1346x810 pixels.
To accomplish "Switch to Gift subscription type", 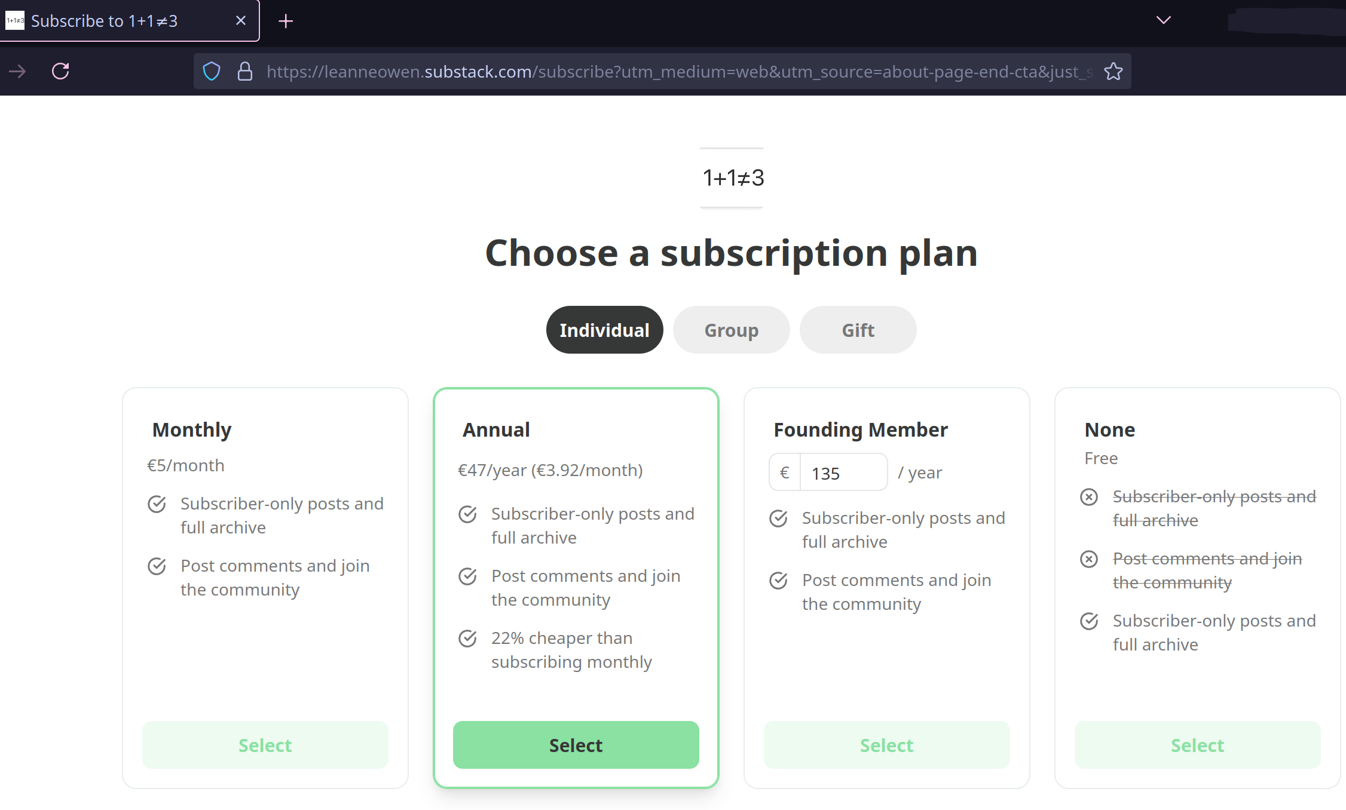I will tap(858, 330).
